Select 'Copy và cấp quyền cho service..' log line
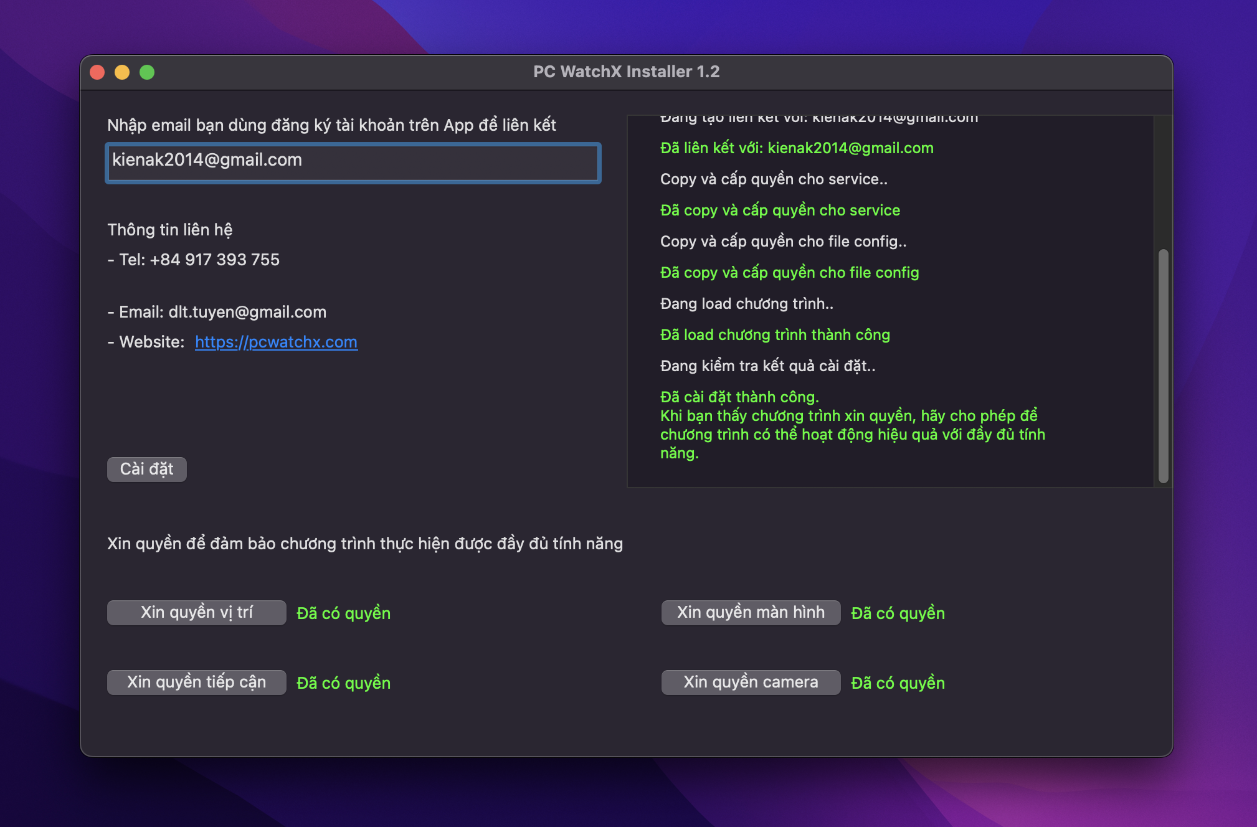This screenshot has height=827, width=1257. (x=774, y=179)
